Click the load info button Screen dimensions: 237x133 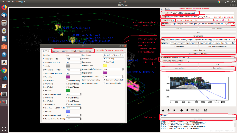[x=179, y=29]
